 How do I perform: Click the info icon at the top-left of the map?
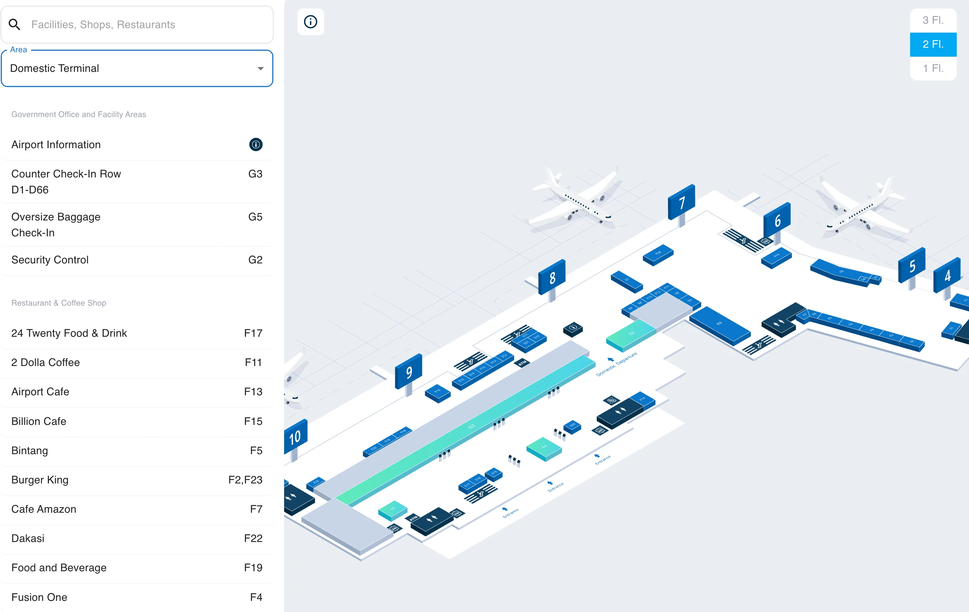click(x=310, y=22)
